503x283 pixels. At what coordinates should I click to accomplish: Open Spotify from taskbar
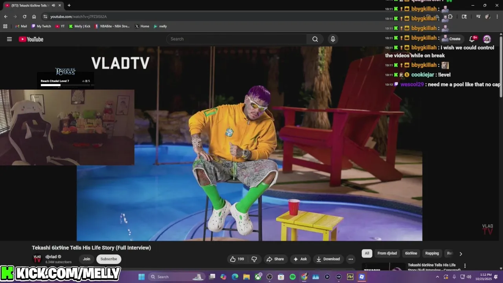[292, 277]
